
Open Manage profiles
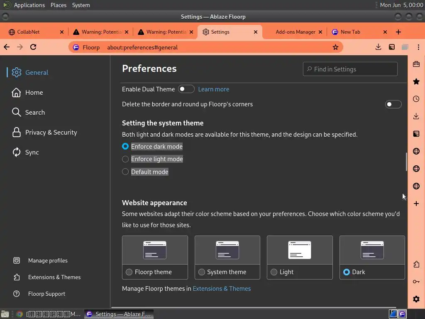pyautogui.click(x=48, y=260)
